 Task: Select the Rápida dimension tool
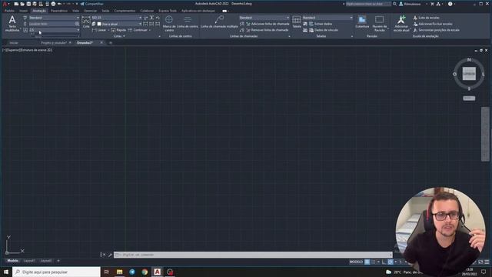click(x=118, y=30)
